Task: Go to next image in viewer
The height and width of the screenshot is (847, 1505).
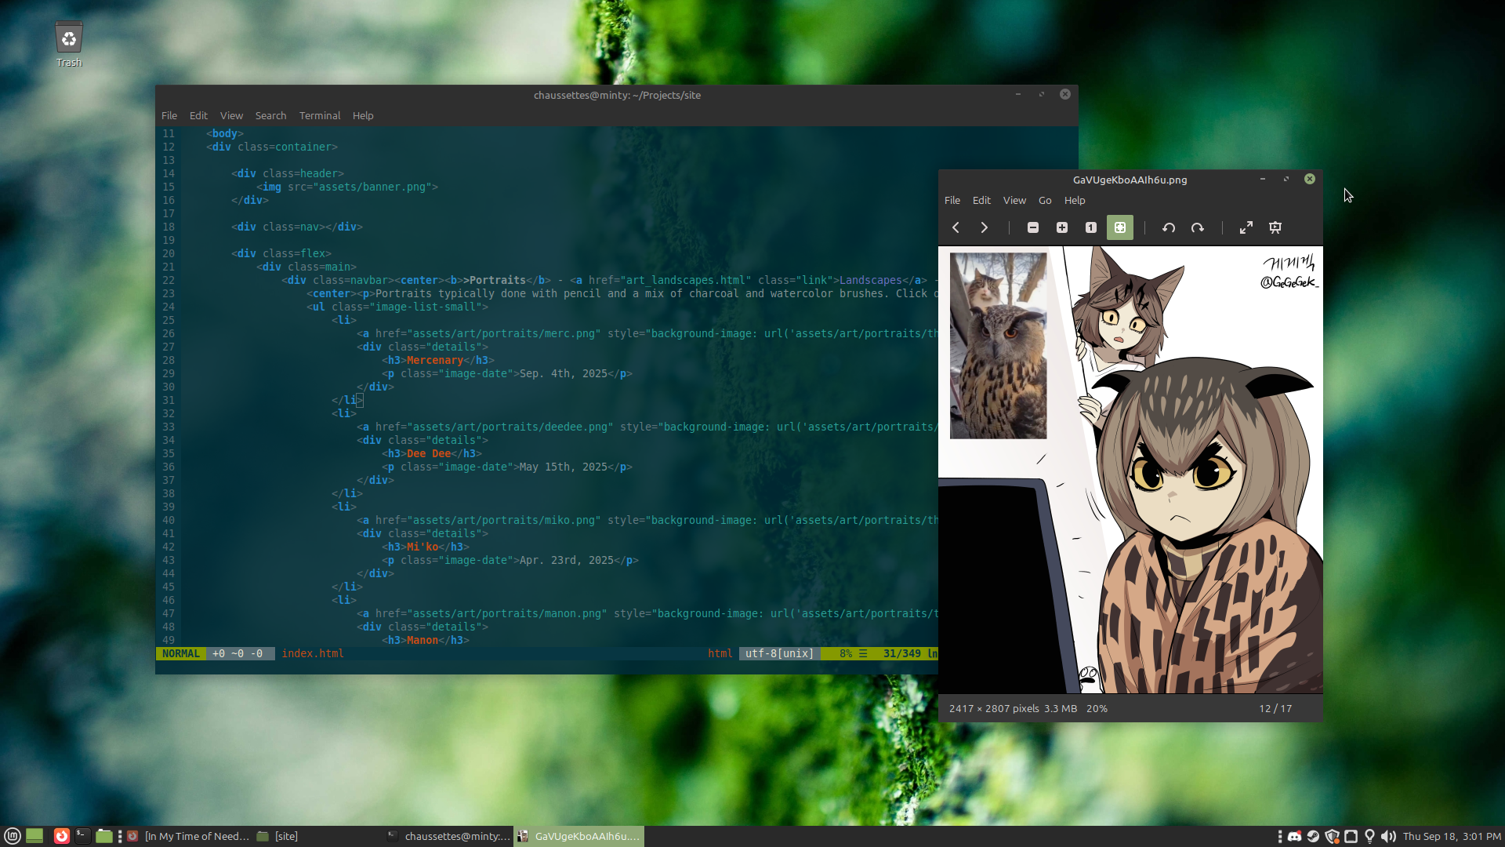Action: (x=984, y=227)
